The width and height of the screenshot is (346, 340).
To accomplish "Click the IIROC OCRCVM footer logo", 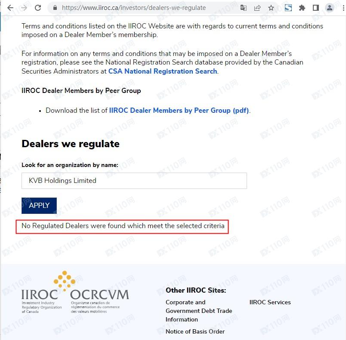I will [x=75, y=292].
